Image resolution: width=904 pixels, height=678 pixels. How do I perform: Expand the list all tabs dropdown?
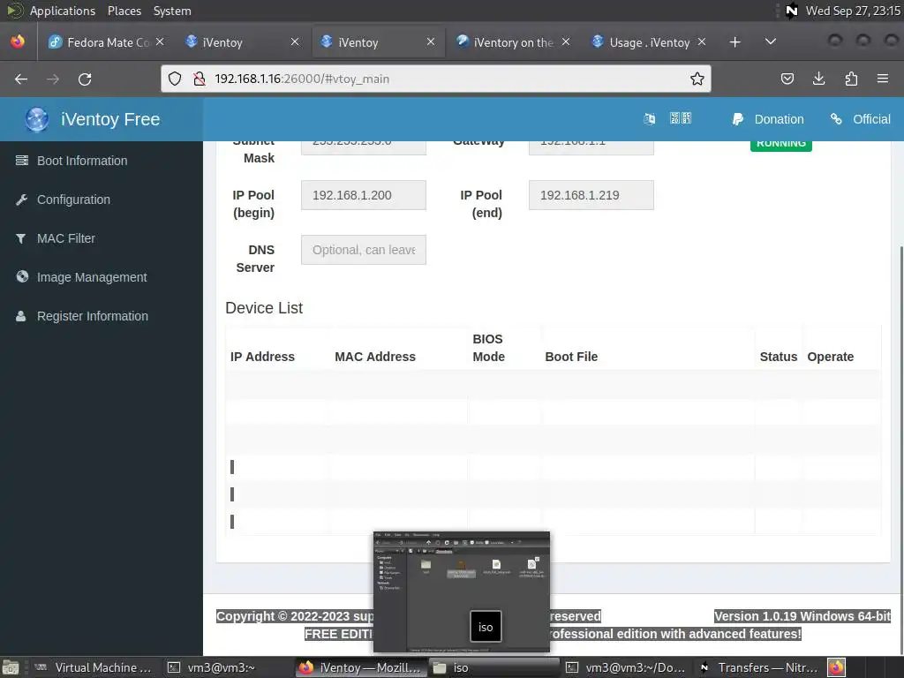(770, 41)
